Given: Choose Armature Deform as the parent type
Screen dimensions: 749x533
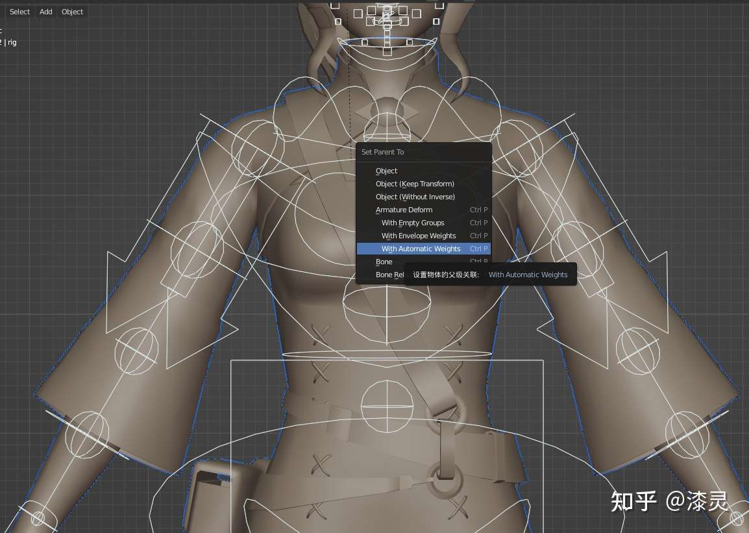Looking at the screenshot, I should point(404,210).
